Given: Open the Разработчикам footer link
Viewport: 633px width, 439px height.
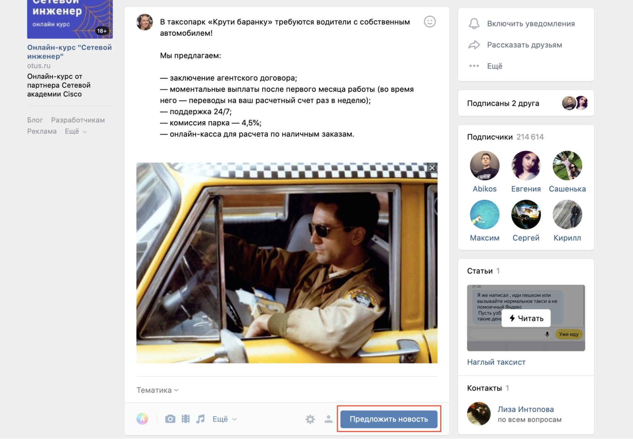Looking at the screenshot, I should point(78,120).
